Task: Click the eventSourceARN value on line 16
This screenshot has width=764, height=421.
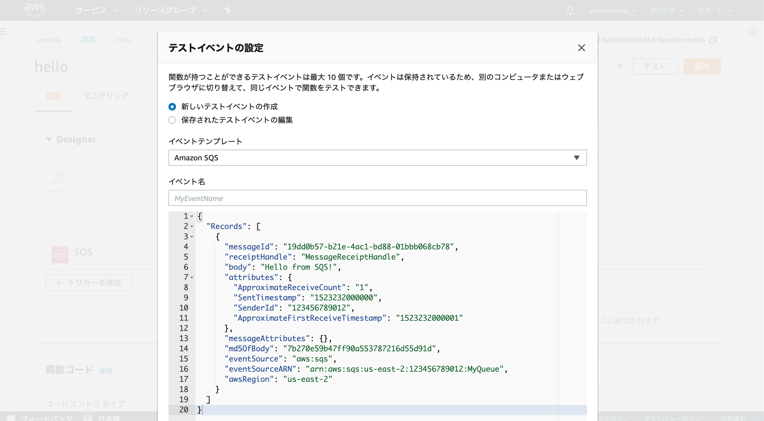Action: (x=405, y=369)
